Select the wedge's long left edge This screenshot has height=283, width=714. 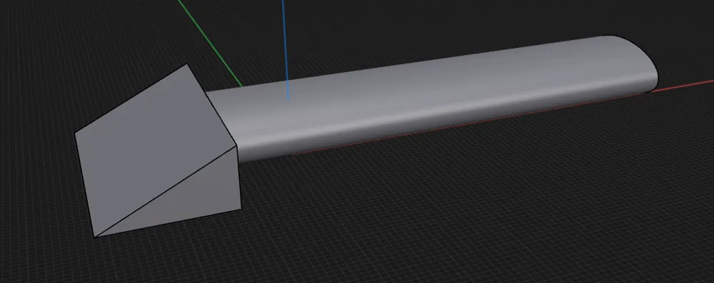click(85, 185)
